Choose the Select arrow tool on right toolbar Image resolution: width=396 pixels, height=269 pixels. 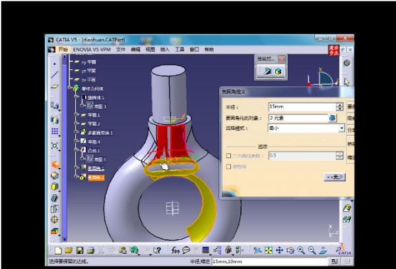[346, 82]
